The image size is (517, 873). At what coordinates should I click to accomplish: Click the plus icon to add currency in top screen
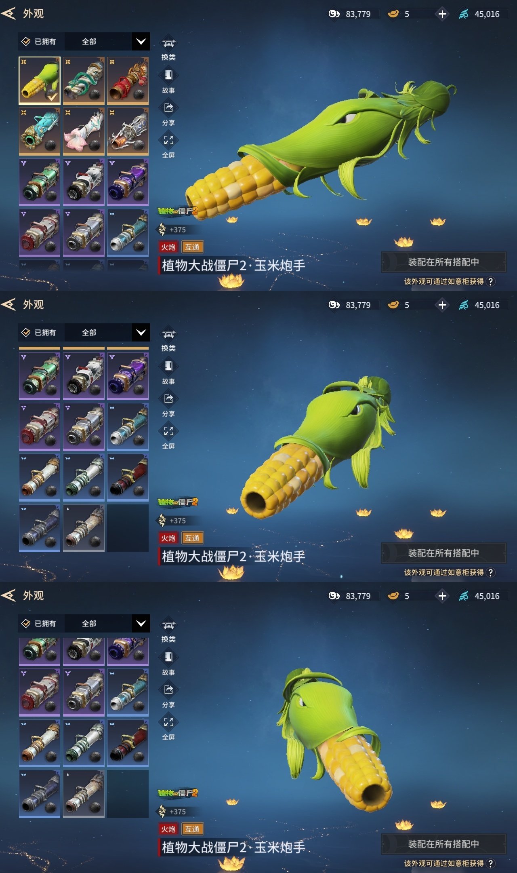[x=442, y=14]
